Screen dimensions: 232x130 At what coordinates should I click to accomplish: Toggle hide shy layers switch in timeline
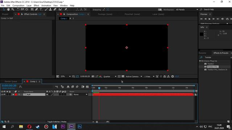pyautogui.click(x=68, y=87)
